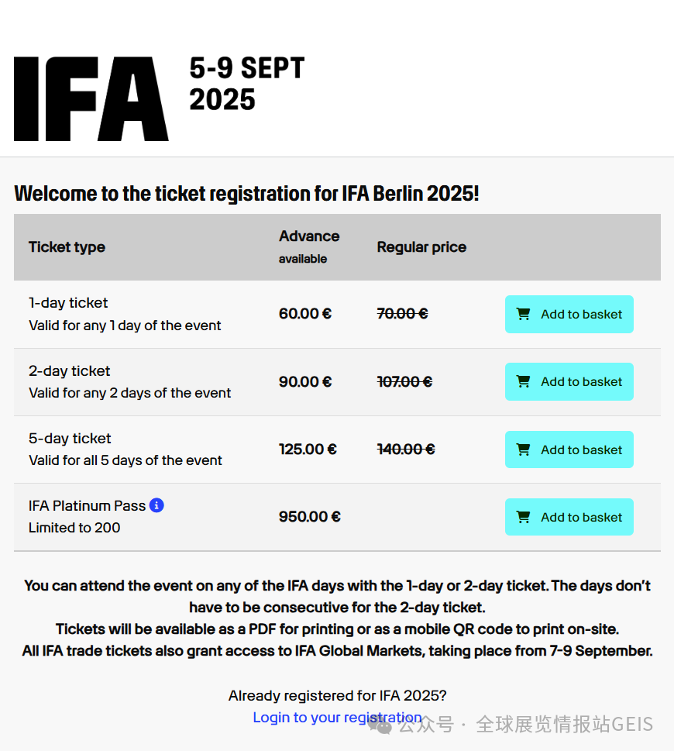This screenshot has height=751, width=674.
Task: Click the WeChat icon in the watermark
Action: pos(380,725)
